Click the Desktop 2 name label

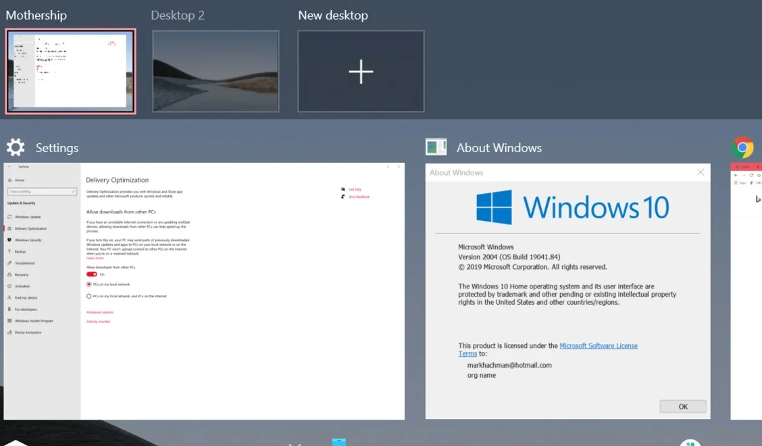[178, 15]
